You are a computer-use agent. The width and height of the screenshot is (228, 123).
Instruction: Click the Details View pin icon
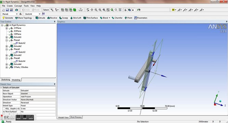pos(55,84)
